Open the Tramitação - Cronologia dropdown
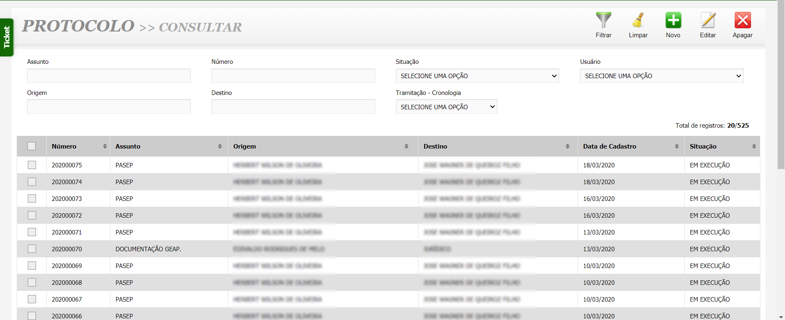 click(446, 107)
